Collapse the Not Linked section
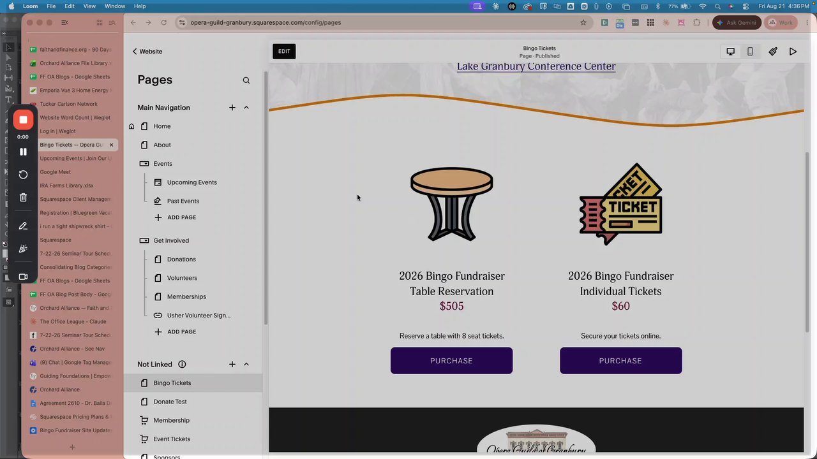 coord(246,364)
